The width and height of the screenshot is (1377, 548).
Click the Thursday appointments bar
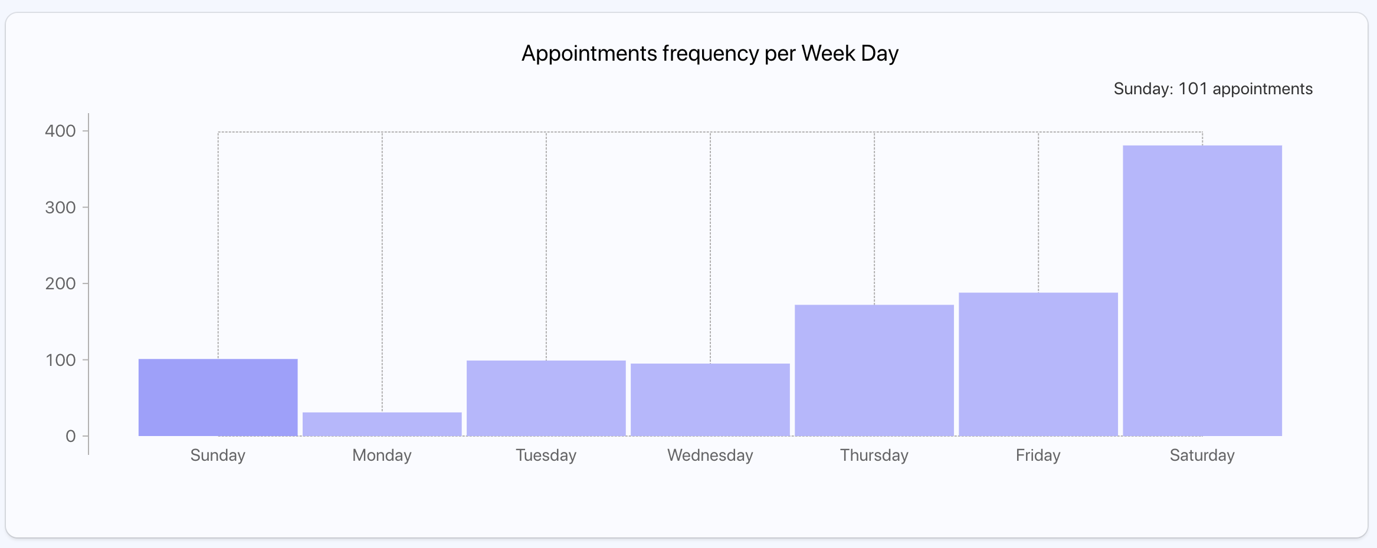tap(874, 370)
